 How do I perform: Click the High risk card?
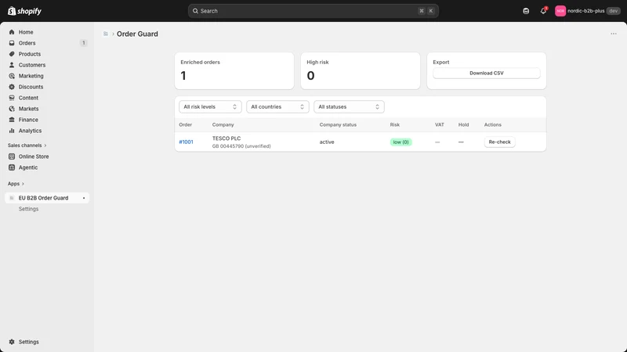click(361, 70)
